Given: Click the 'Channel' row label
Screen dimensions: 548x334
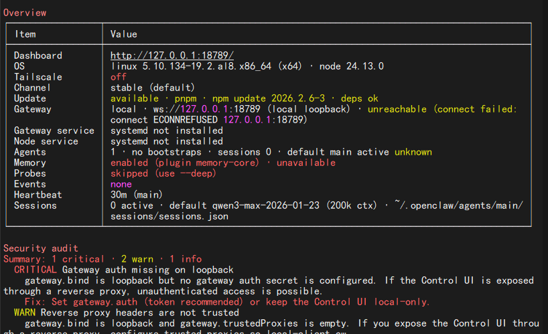Looking at the screenshot, I should click(x=32, y=88).
